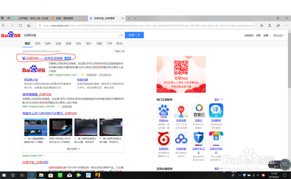Open 高级编辑器_百度经验 result

pos(37,94)
